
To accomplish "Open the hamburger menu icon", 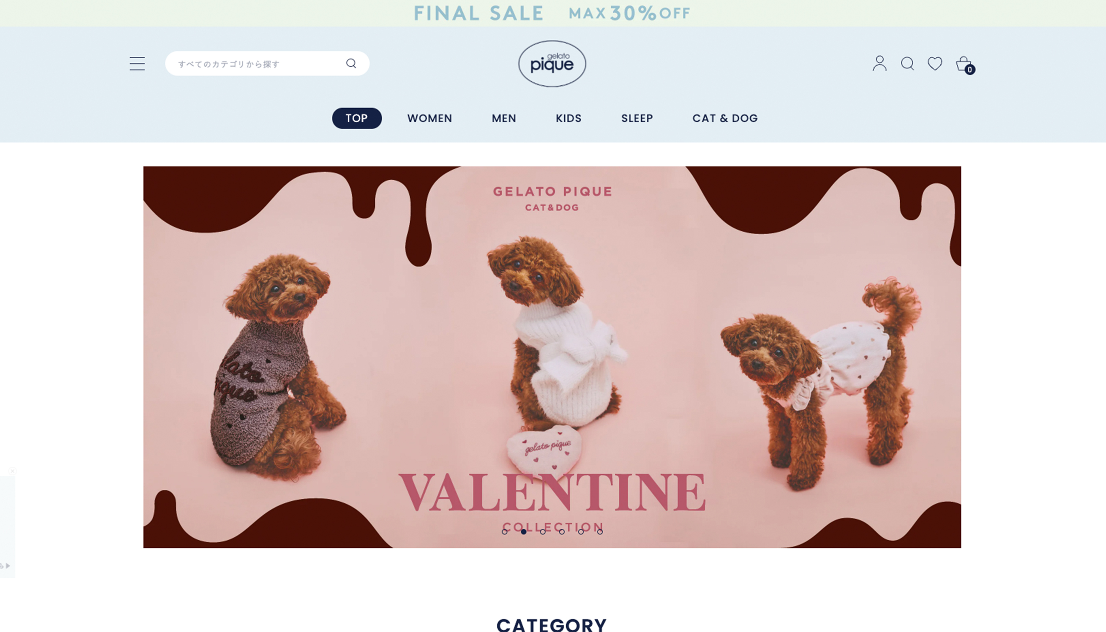I will (x=137, y=64).
